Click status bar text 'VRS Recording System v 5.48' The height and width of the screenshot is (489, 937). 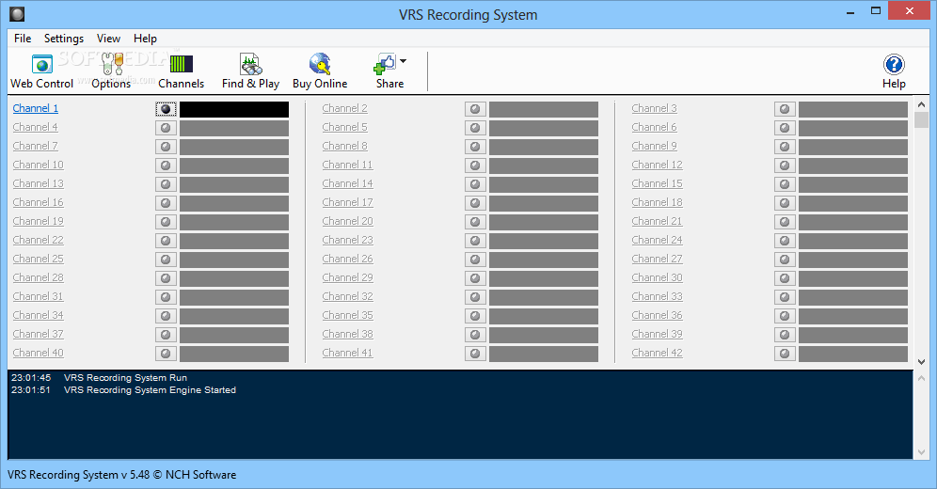78,475
